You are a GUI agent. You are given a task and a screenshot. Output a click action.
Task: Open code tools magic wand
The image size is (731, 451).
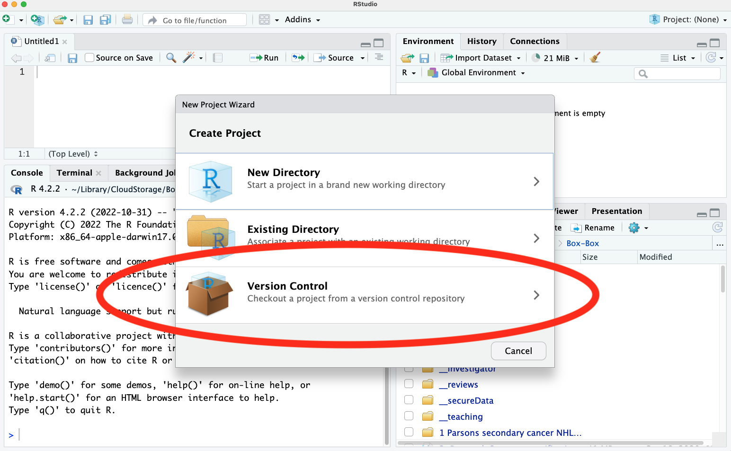pyautogui.click(x=188, y=57)
